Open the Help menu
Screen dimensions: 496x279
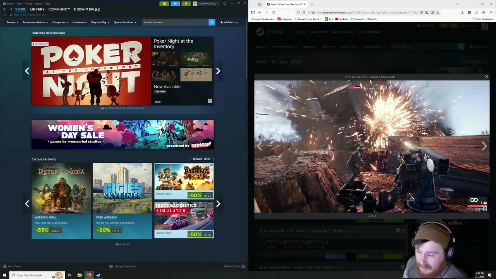[48, 3]
